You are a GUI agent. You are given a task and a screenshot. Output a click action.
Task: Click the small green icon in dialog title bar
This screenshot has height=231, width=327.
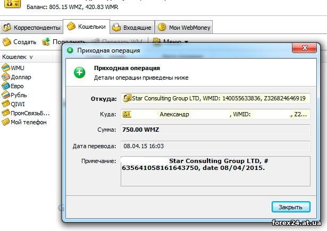[x=70, y=50]
